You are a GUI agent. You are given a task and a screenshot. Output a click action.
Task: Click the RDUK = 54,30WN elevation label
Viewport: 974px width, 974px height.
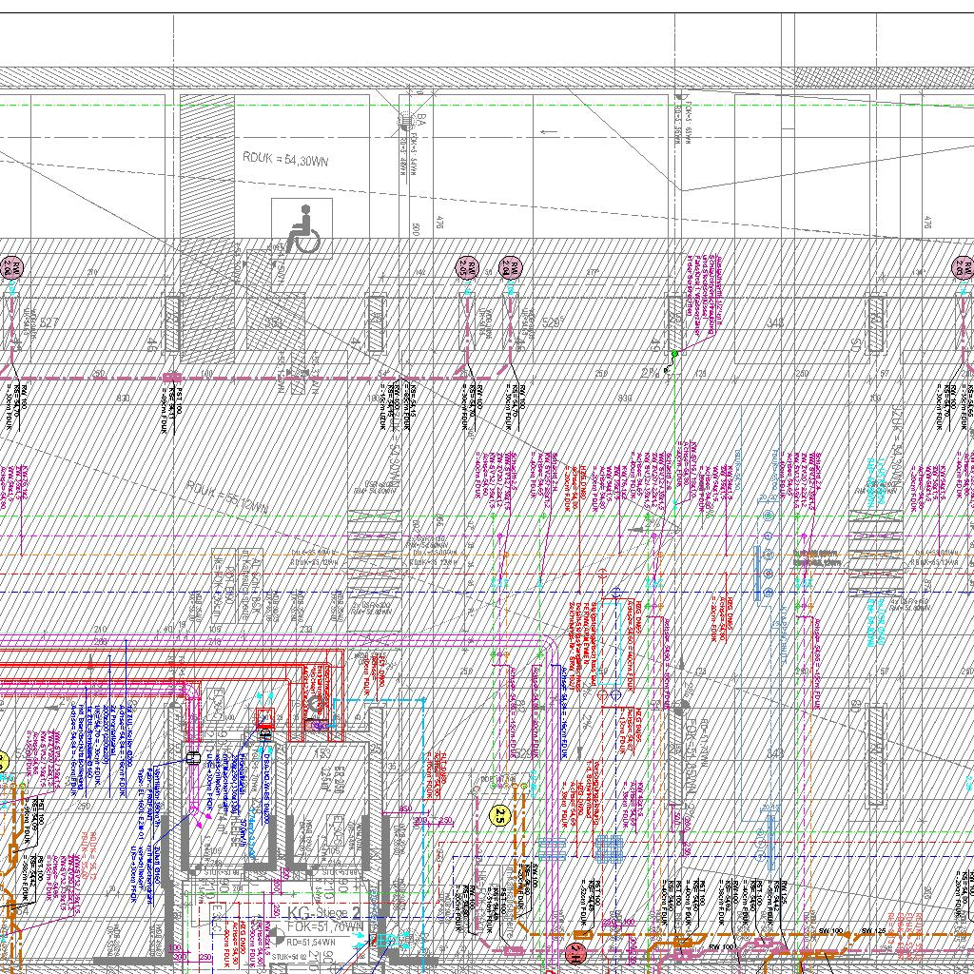click(x=285, y=161)
